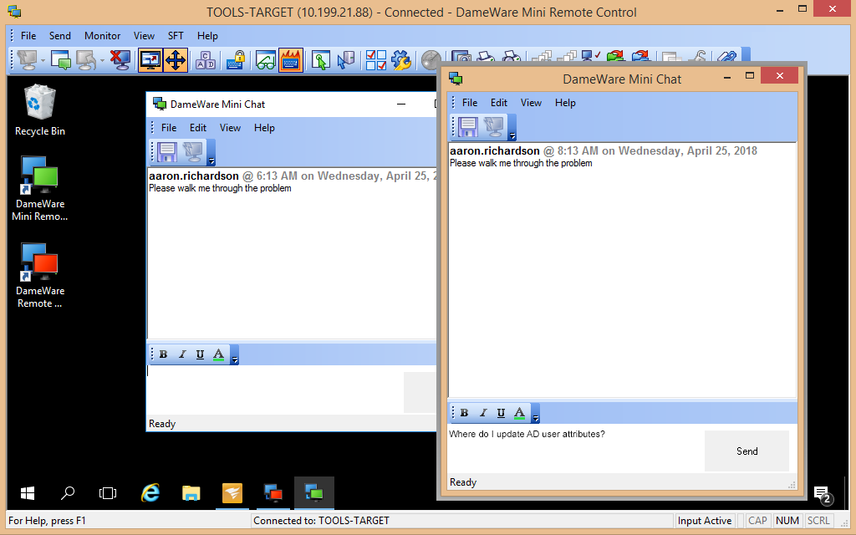Open the Monitor menu
Screen dimensions: 856x535
coord(102,36)
